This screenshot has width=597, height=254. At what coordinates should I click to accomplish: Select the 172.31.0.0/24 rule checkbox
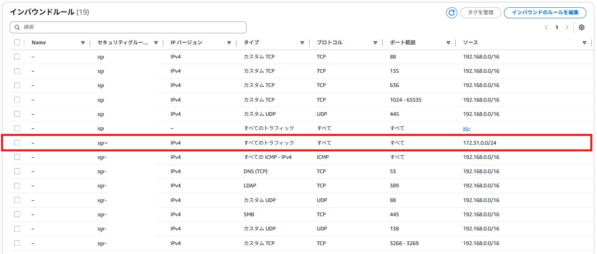click(17, 143)
